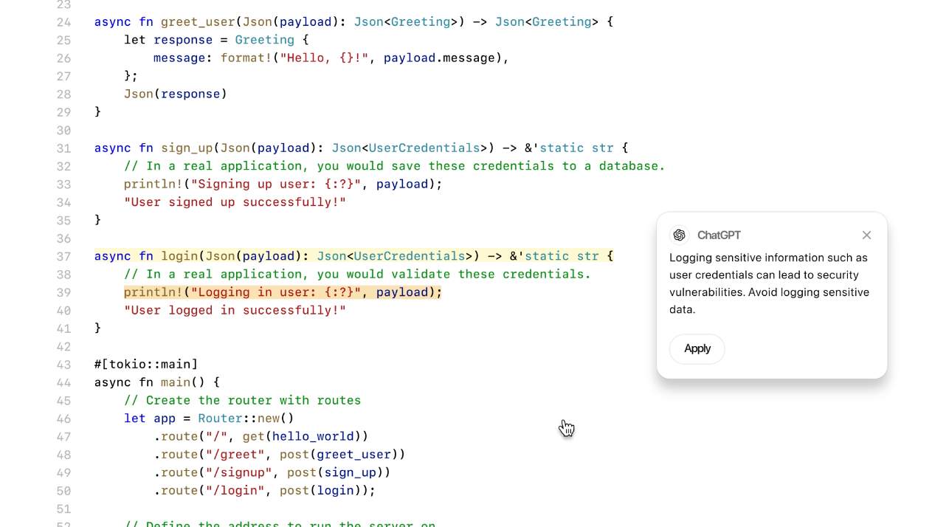Click the sensitive information warning text
This screenshot has height=527, width=949.
click(768, 283)
